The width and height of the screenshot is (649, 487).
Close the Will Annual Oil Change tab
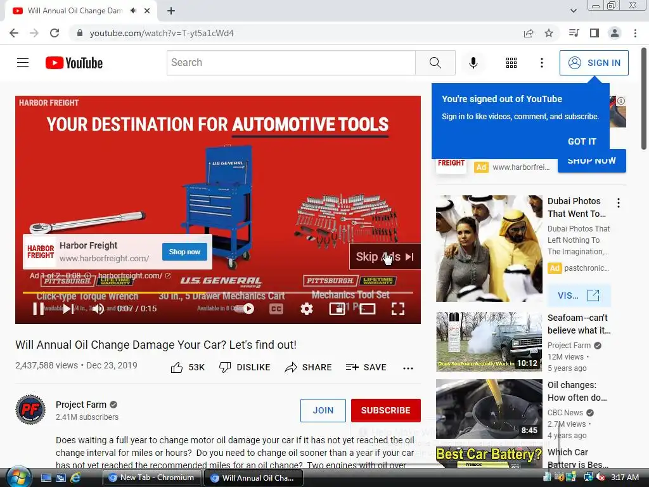coord(147,11)
